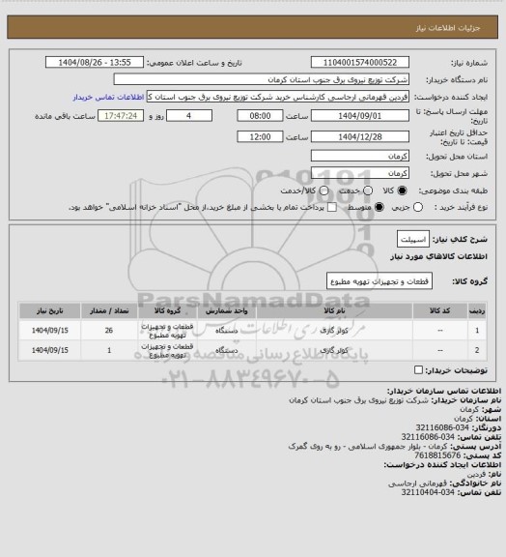Choose the جزیی purchase type radio
This screenshot has height=557, width=506.
point(418,207)
